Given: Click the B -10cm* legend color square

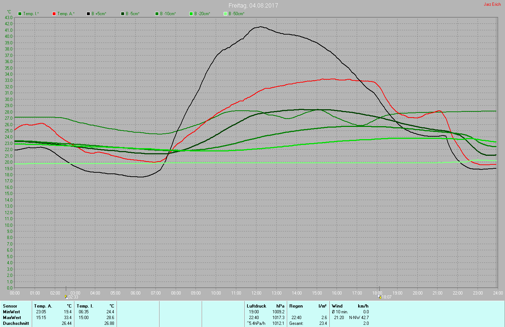Looking at the screenshot, I should [x=157, y=14].
